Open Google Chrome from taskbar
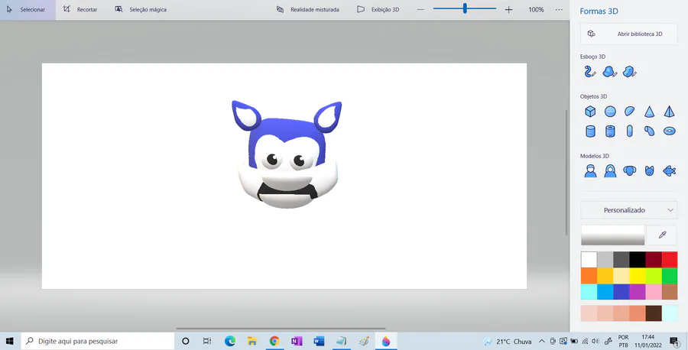The width and height of the screenshot is (688, 350). [274, 341]
